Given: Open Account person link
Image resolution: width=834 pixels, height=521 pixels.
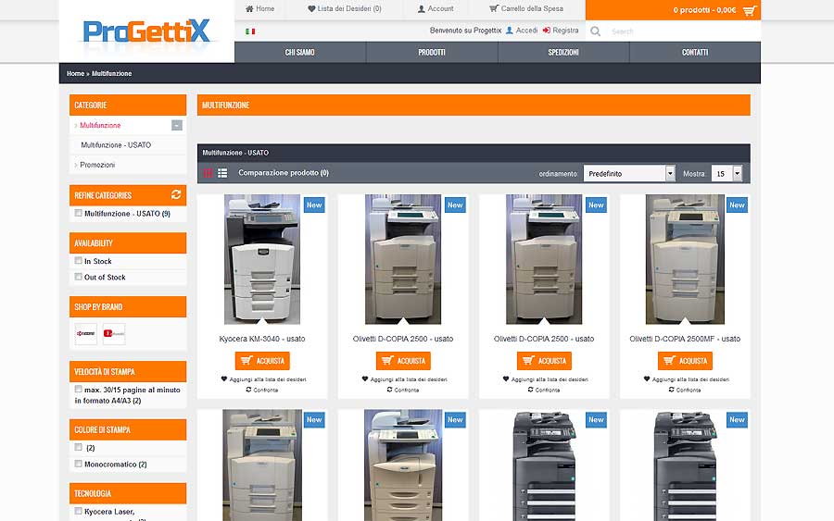Looking at the screenshot, I should click(x=436, y=8).
